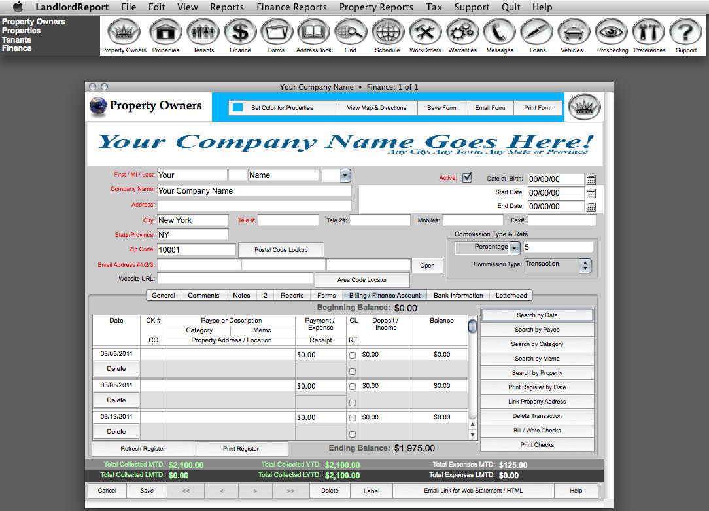Open the Warranties gears icon
Screen dimensions: 709x511
462,32
